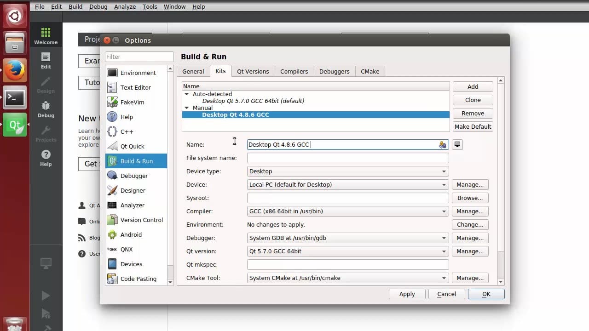Switch to the General tab

pyautogui.click(x=193, y=71)
